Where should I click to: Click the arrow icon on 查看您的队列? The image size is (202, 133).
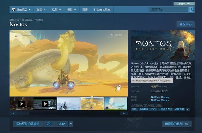click(187, 124)
